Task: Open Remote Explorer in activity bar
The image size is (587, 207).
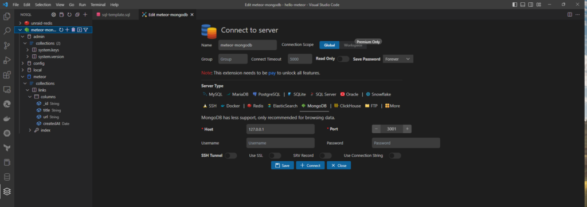Action: pos(7,89)
